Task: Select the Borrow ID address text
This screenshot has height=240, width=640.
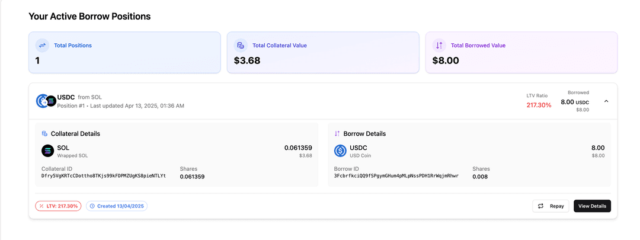Action: (x=396, y=176)
